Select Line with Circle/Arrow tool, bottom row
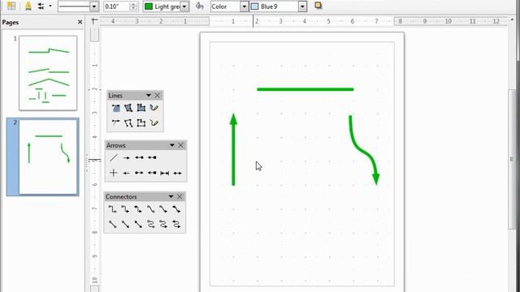The width and height of the screenshot is (520, 292). (x=139, y=173)
